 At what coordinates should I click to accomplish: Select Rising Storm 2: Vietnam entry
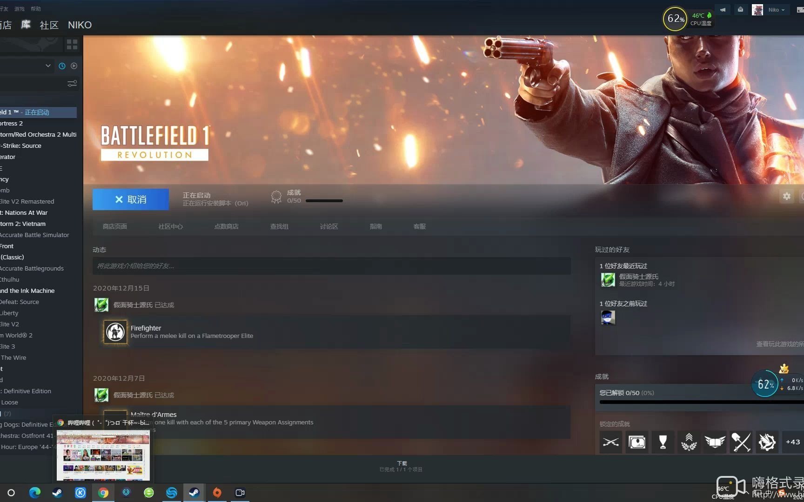(x=38, y=224)
